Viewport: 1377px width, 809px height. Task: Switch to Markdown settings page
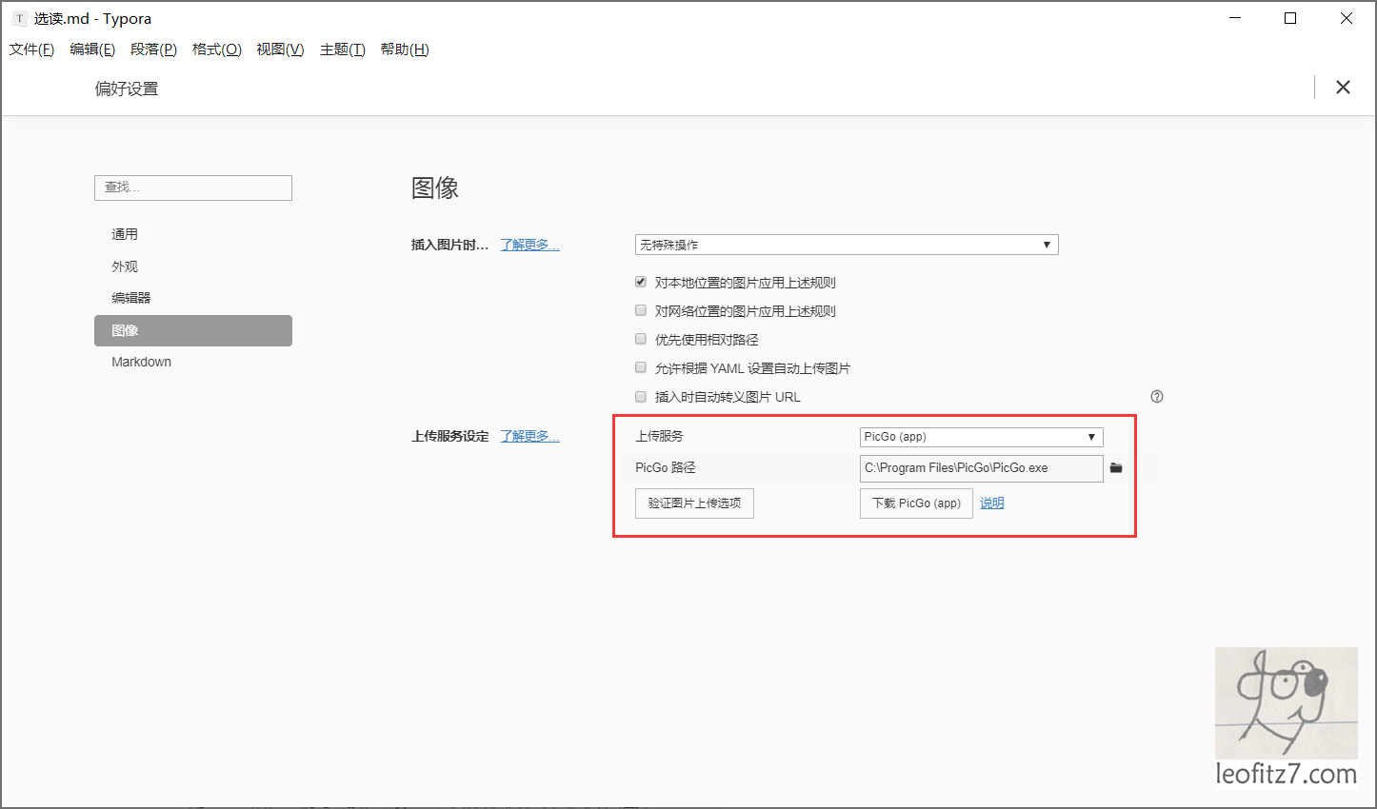(141, 362)
